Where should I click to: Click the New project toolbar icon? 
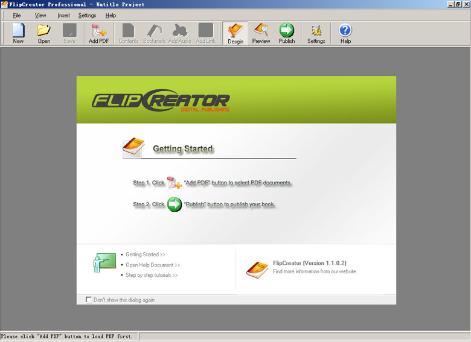point(18,33)
